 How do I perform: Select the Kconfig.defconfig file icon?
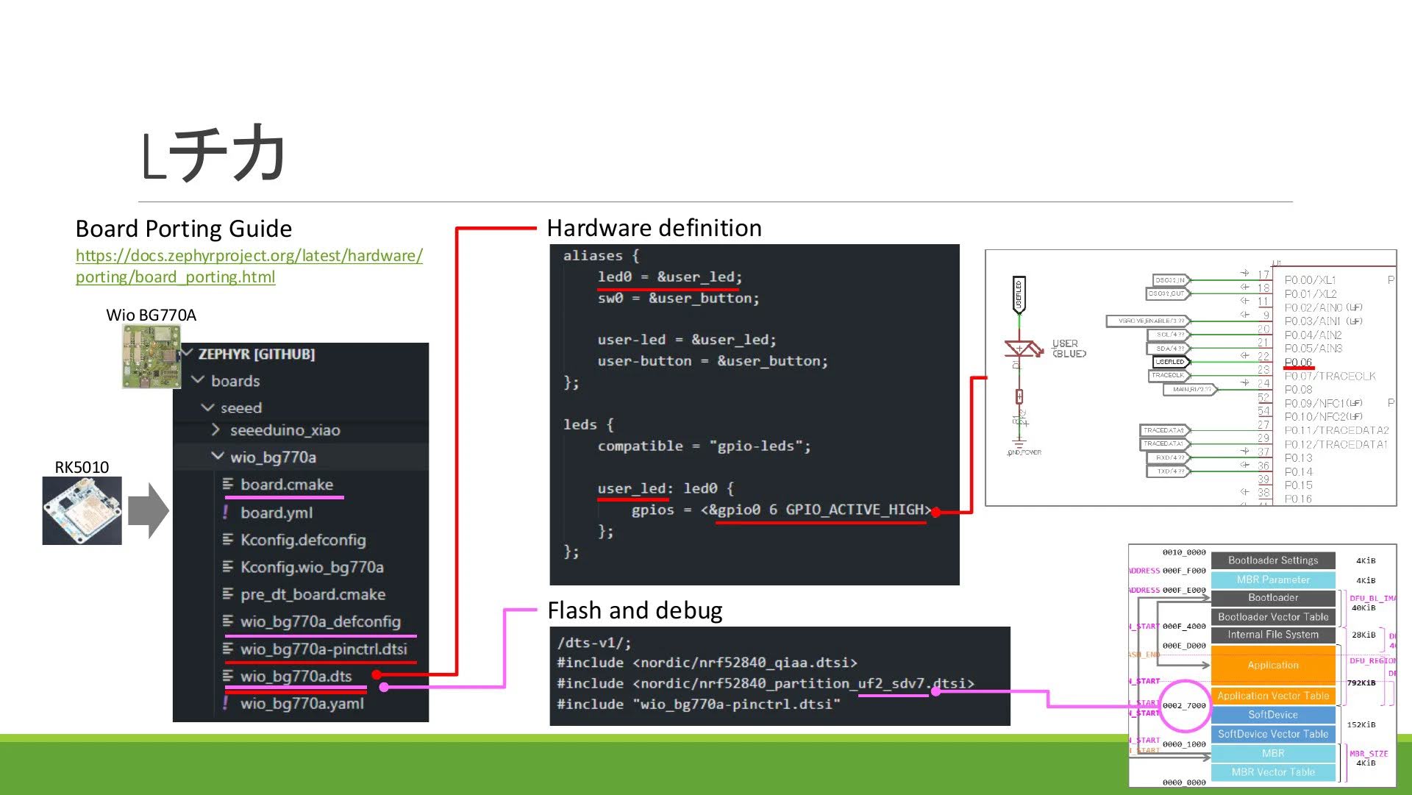click(x=228, y=540)
